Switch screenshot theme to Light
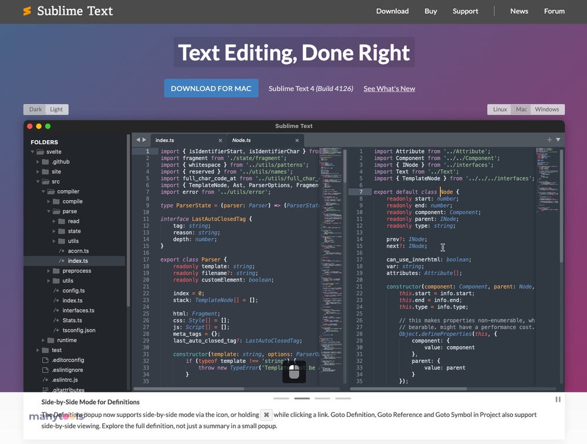 point(57,109)
